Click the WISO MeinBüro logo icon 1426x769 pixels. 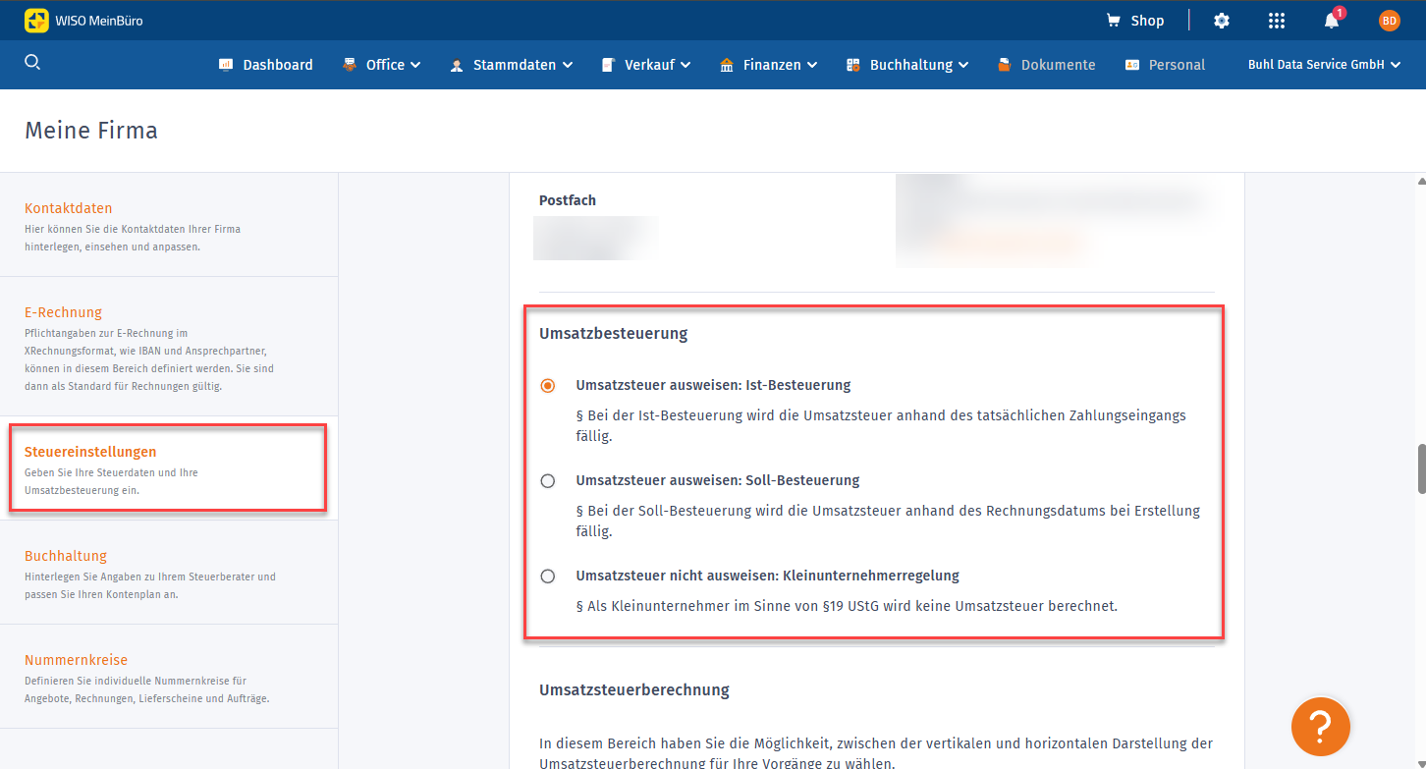coord(36,21)
